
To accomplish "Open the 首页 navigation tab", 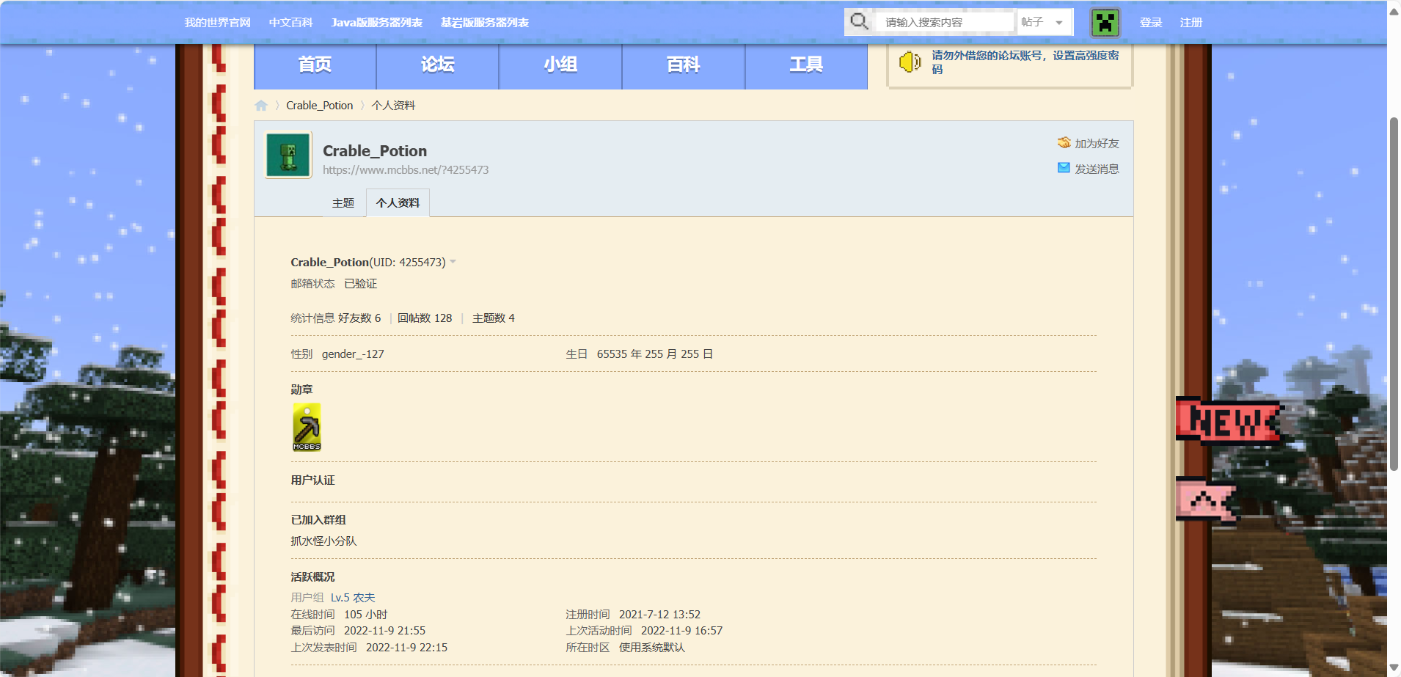I will (x=315, y=65).
